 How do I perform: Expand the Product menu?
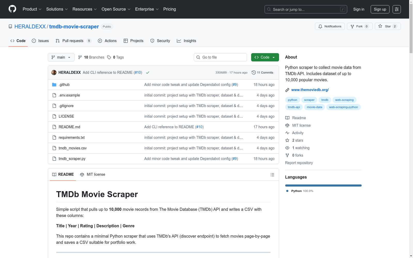32,9
